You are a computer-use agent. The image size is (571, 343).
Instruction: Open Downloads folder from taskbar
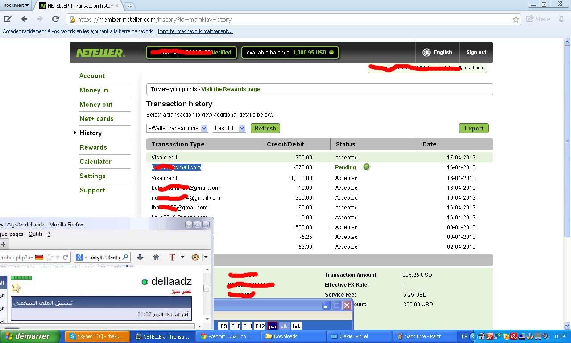click(294, 336)
